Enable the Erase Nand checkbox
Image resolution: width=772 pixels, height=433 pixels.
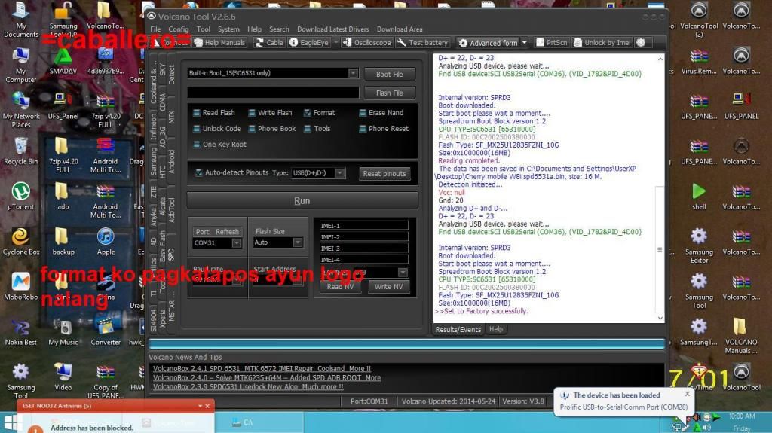point(363,113)
